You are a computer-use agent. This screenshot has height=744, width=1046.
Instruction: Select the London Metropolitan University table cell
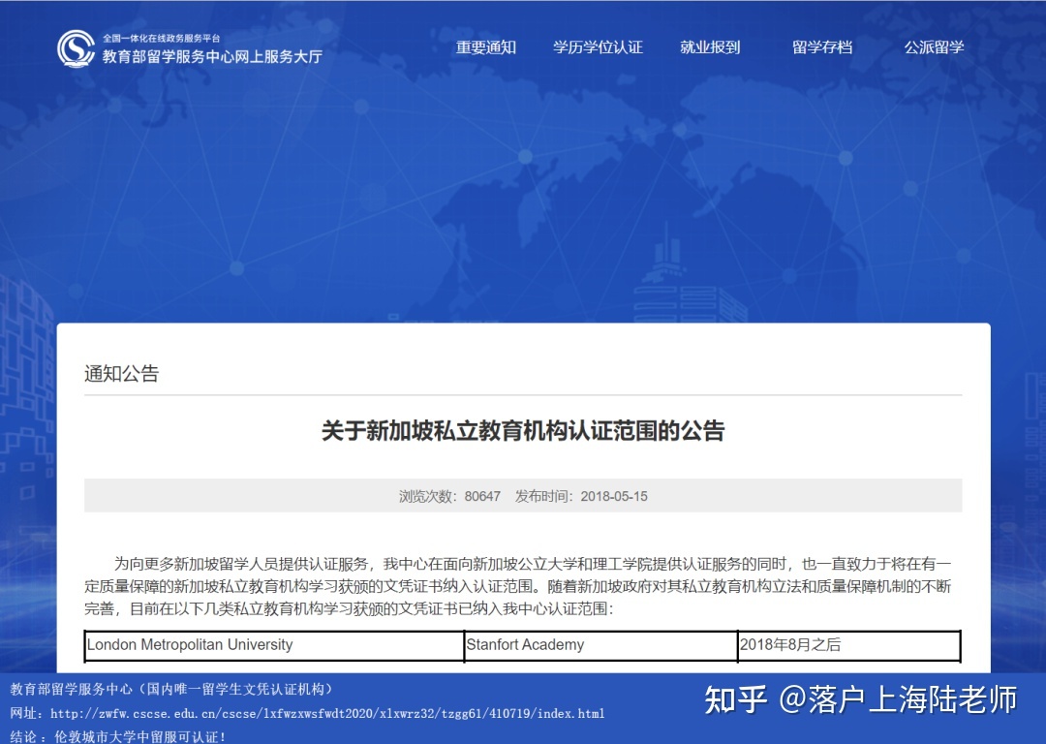[x=275, y=645]
